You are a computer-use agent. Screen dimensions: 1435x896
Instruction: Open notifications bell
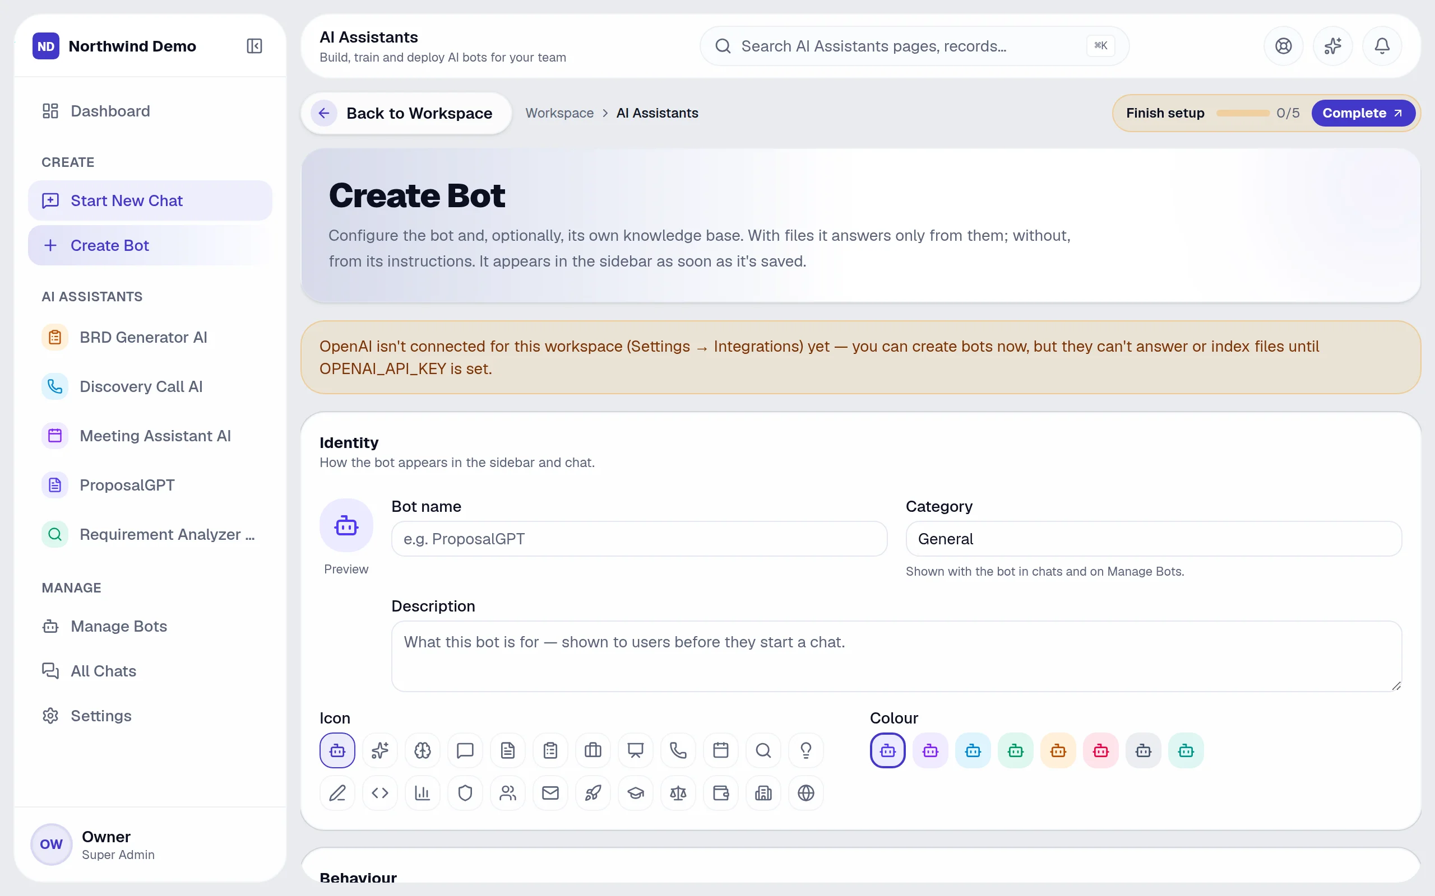[1382, 45]
